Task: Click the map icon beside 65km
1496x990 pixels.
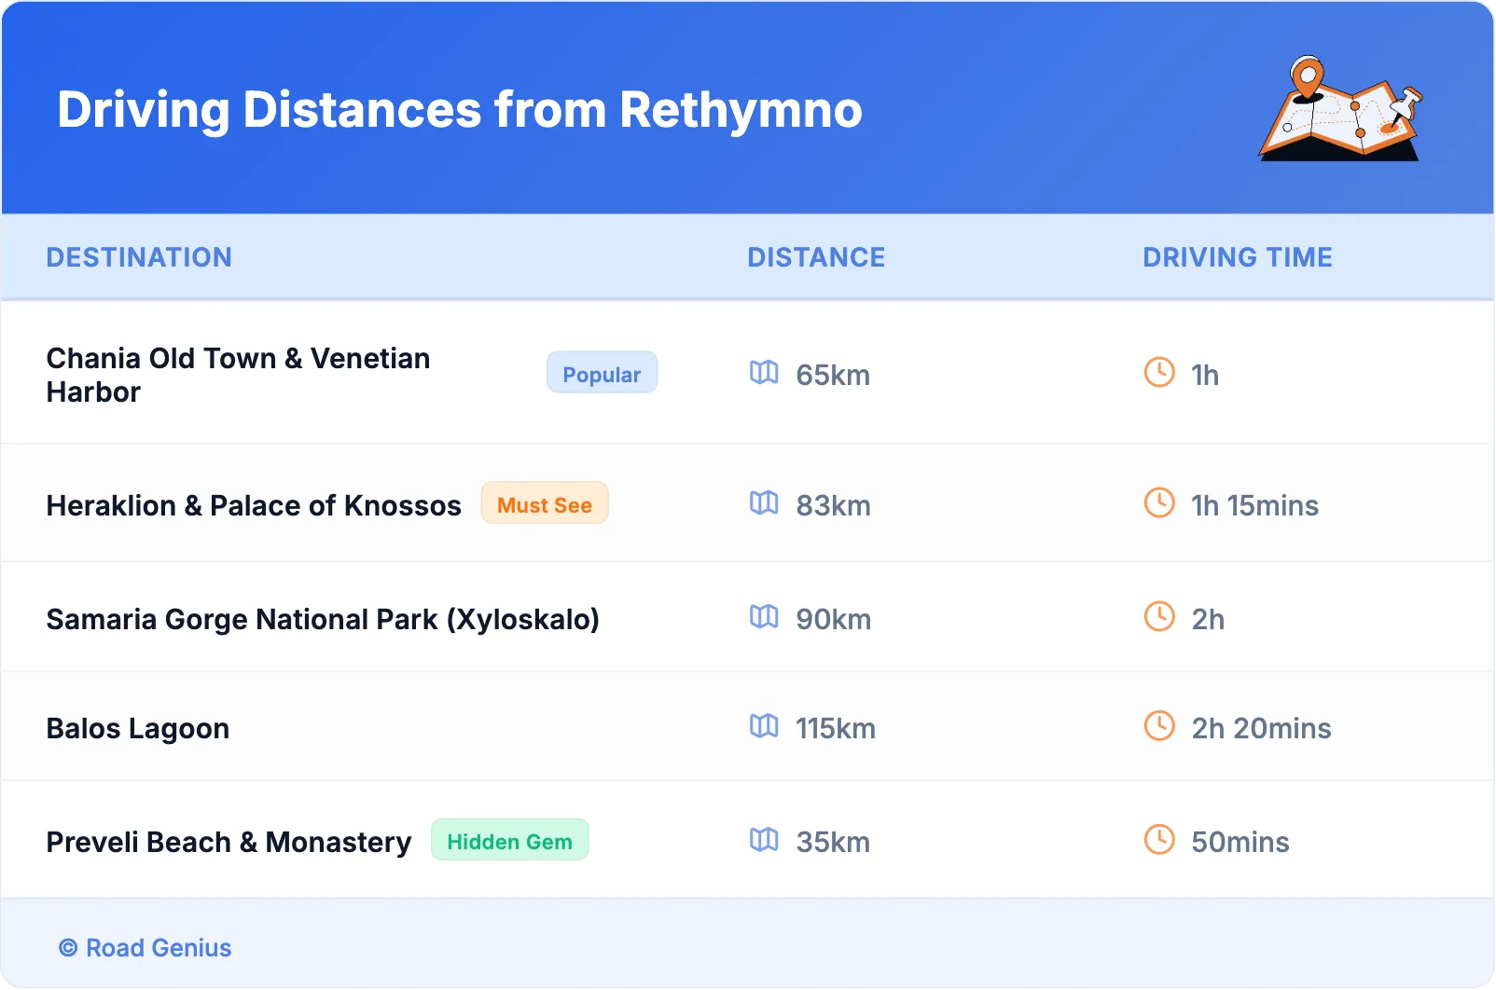Action: (764, 373)
